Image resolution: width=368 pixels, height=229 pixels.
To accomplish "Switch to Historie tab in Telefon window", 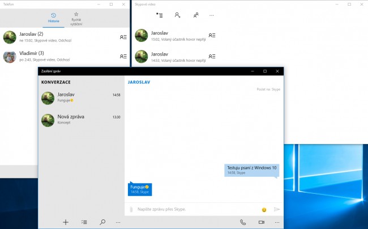I will (54, 18).
